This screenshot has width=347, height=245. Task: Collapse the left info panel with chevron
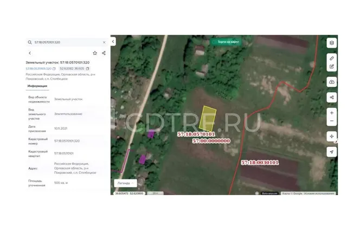coord(113,41)
